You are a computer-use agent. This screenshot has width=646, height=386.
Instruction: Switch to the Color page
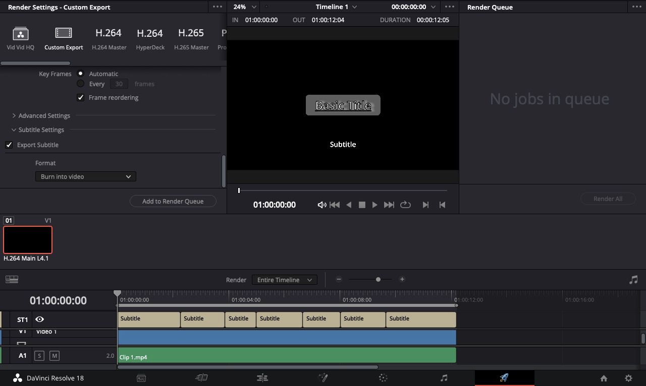click(383, 377)
